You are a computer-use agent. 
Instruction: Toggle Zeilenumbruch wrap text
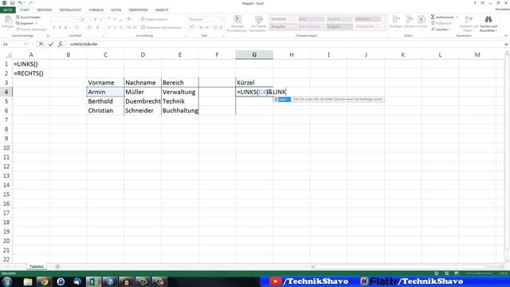[x=155, y=19]
